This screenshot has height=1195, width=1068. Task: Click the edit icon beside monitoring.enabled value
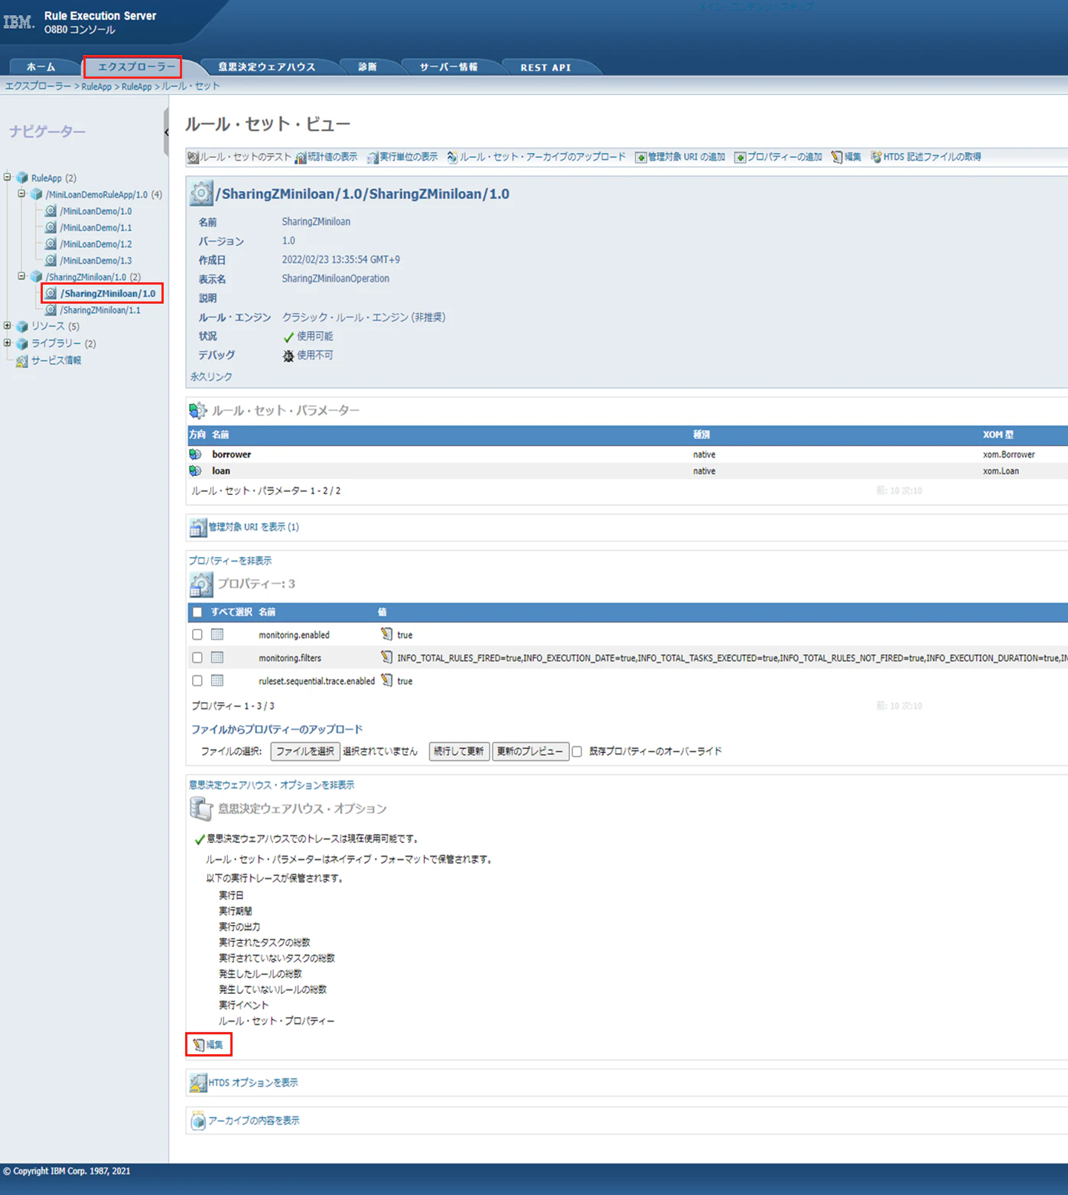click(386, 634)
